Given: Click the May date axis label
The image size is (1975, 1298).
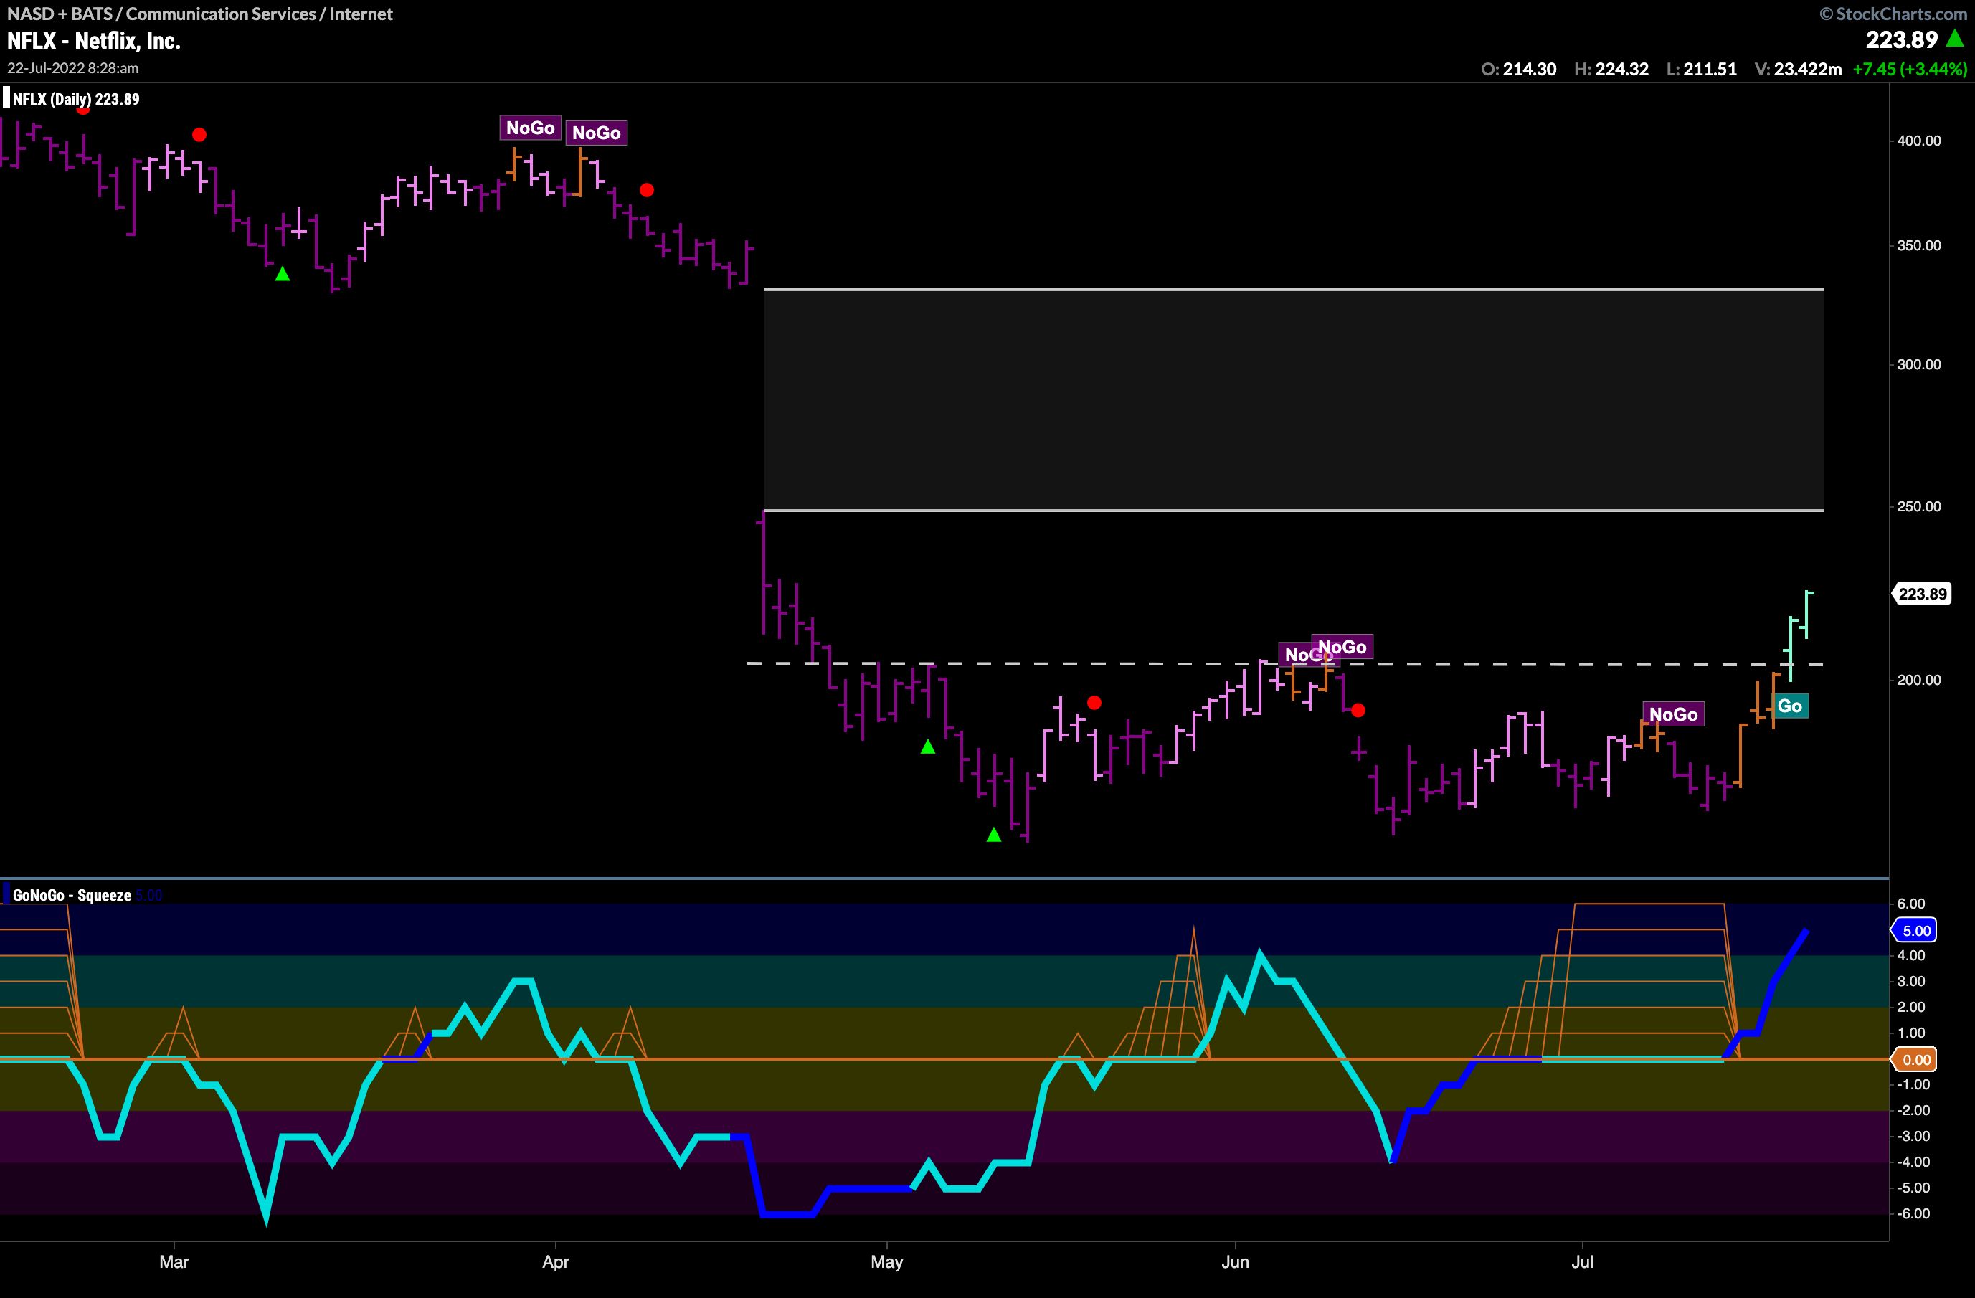Looking at the screenshot, I should [886, 1261].
